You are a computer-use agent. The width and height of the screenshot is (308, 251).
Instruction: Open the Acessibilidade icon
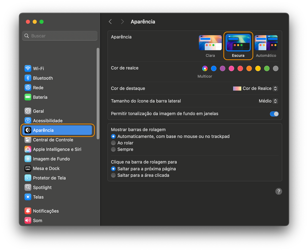(28, 121)
